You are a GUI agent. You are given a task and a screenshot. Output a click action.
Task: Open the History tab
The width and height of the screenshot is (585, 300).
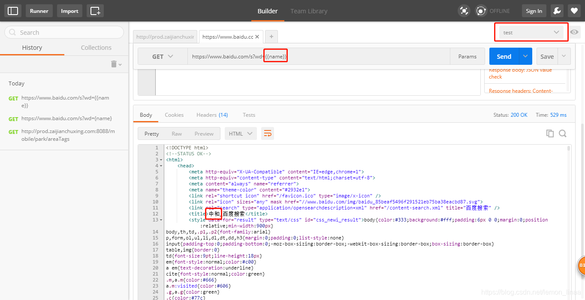pyautogui.click(x=32, y=48)
